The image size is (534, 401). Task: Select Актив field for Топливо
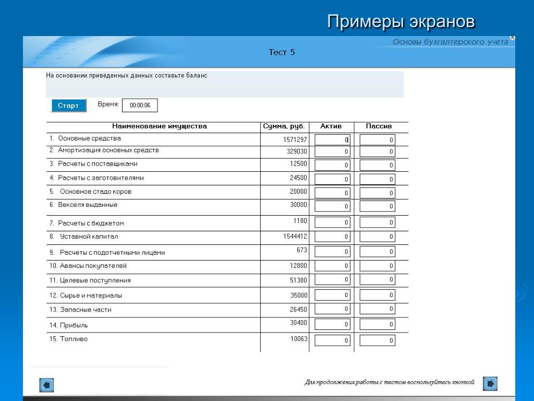332,340
